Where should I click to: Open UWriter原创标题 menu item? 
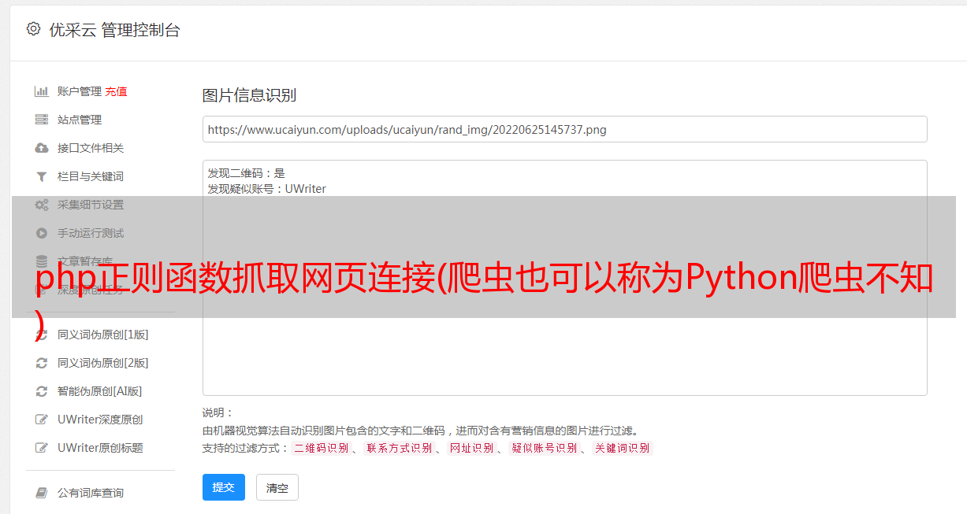point(100,448)
